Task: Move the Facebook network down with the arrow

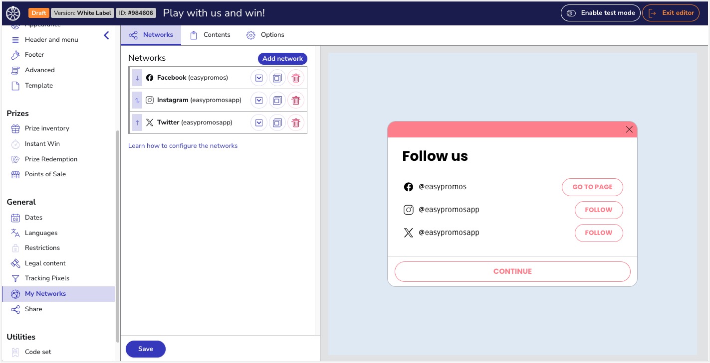Action: click(x=137, y=78)
